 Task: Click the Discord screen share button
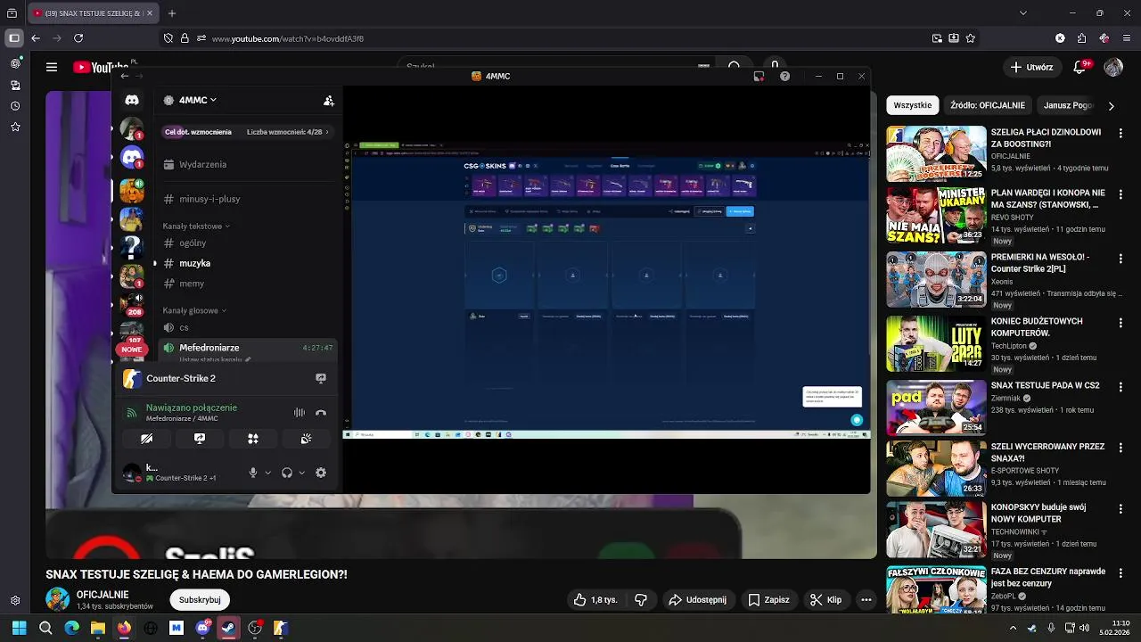pos(200,439)
